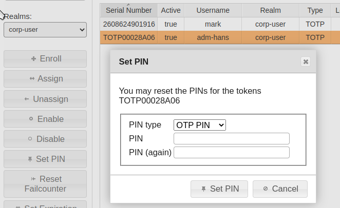Click the Active column header
Screen dimensions: 340x208
click(171, 10)
